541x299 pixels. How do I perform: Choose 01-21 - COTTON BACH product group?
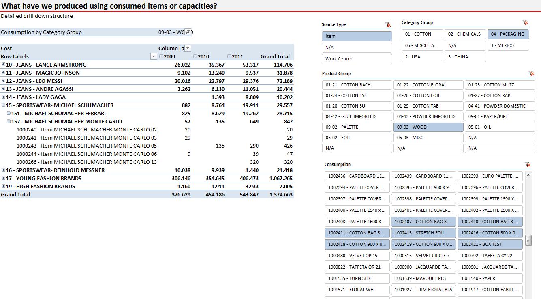(357, 85)
